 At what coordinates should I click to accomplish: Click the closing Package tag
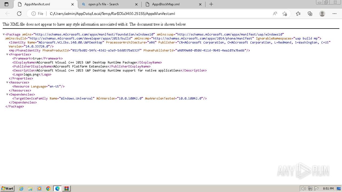point(15,106)
